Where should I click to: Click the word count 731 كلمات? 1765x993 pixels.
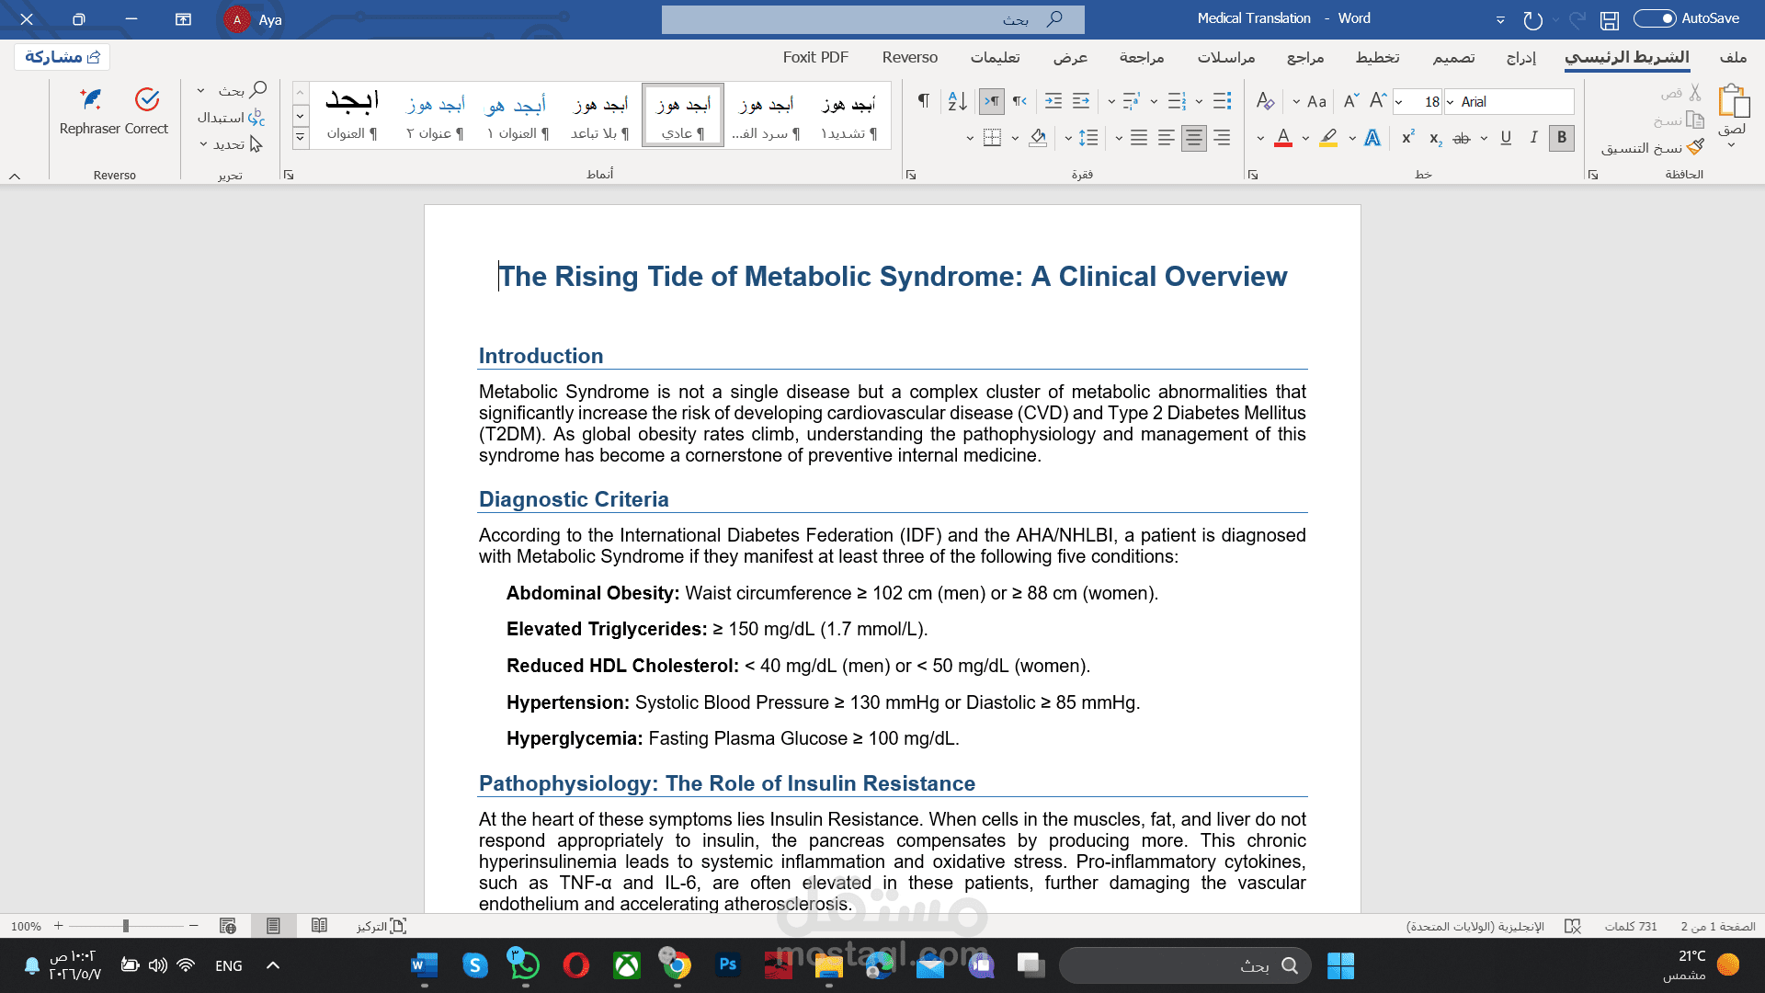coord(1631,926)
